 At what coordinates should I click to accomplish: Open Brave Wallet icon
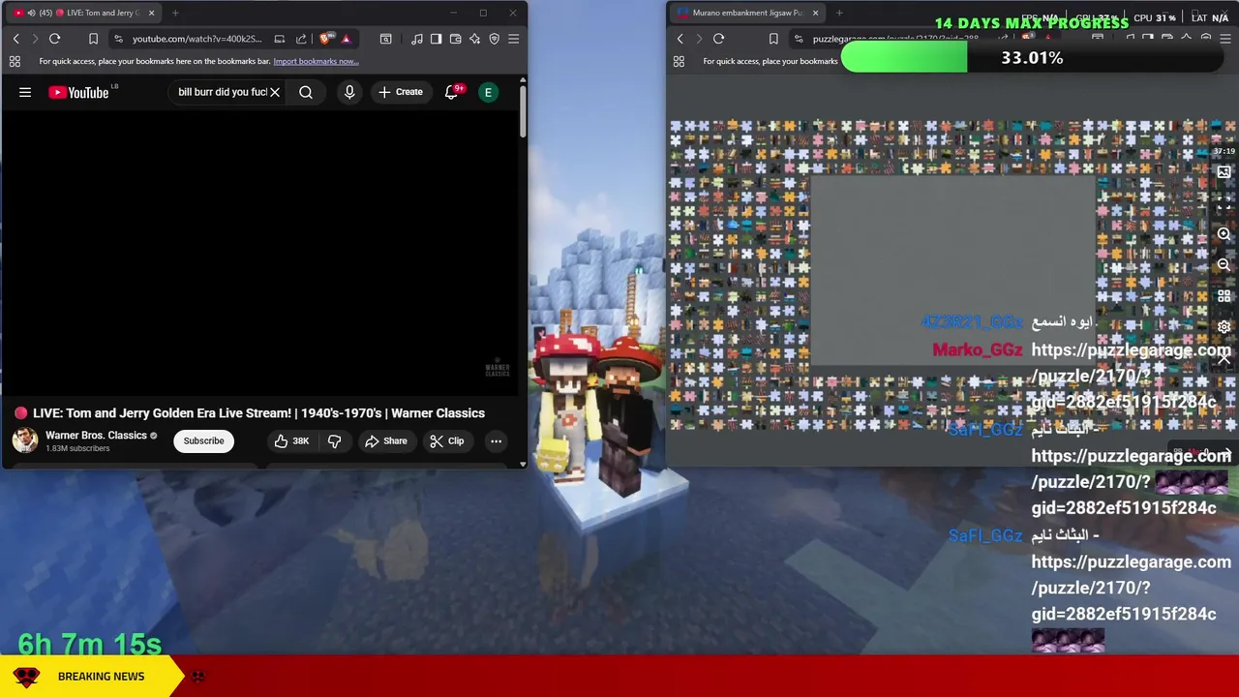click(x=455, y=39)
